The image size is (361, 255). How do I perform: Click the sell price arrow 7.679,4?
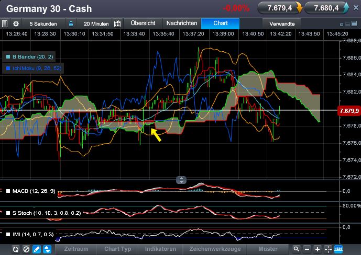pyautogui.click(x=299, y=8)
